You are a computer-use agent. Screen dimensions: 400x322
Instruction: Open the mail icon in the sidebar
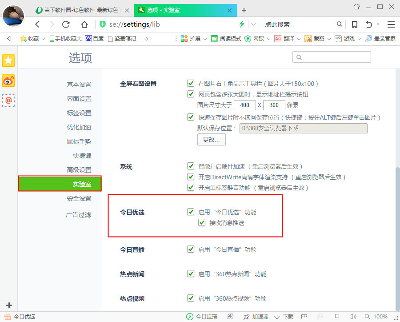8,101
